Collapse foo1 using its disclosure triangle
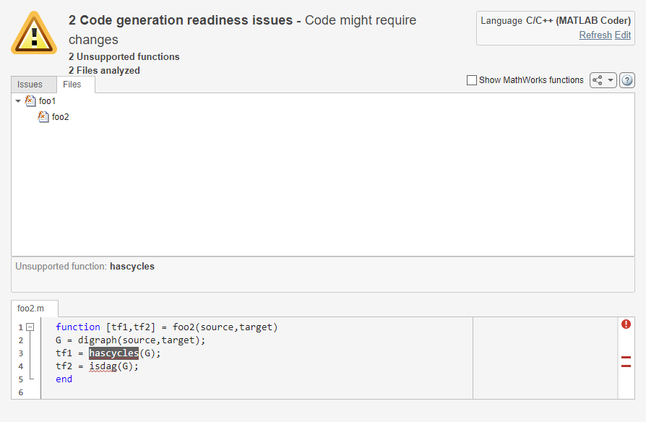The width and height of the screenshot is (646, 422). (x=17, y=101)
